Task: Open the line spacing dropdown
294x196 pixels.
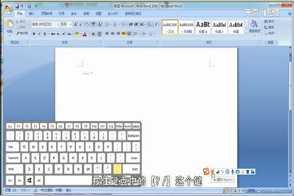Action: [x=136, y=33]
